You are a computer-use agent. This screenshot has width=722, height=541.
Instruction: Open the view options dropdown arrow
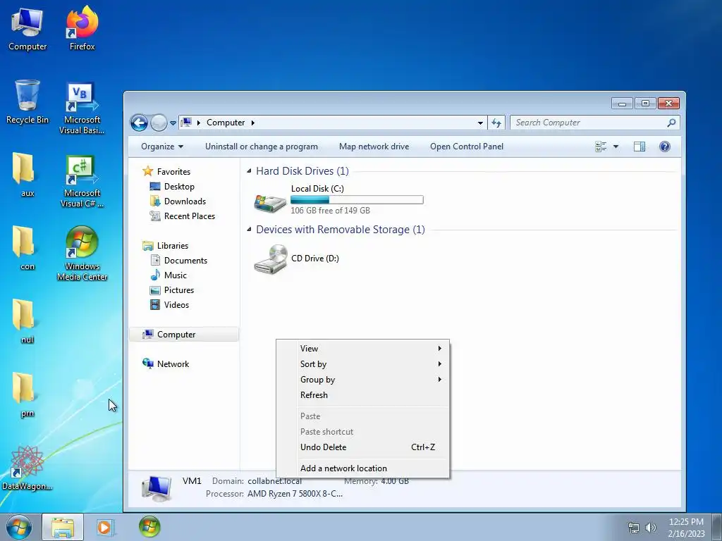coord(616,147)
